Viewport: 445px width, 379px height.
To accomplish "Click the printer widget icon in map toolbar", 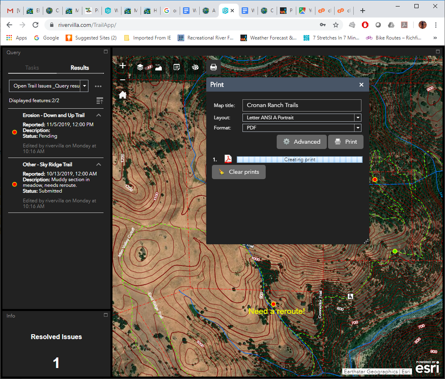I will [x=213, y=67].
